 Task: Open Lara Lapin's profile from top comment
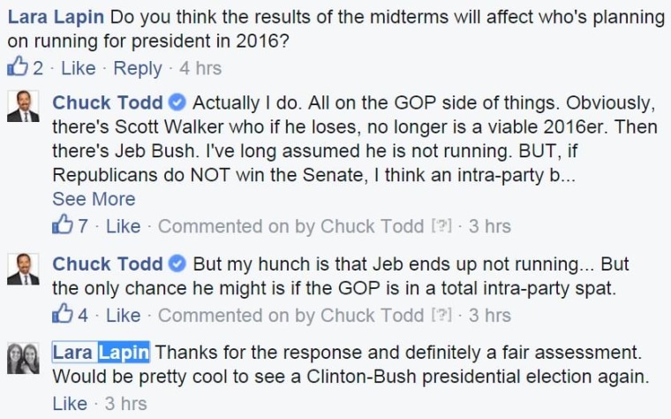tap(56, 18)
